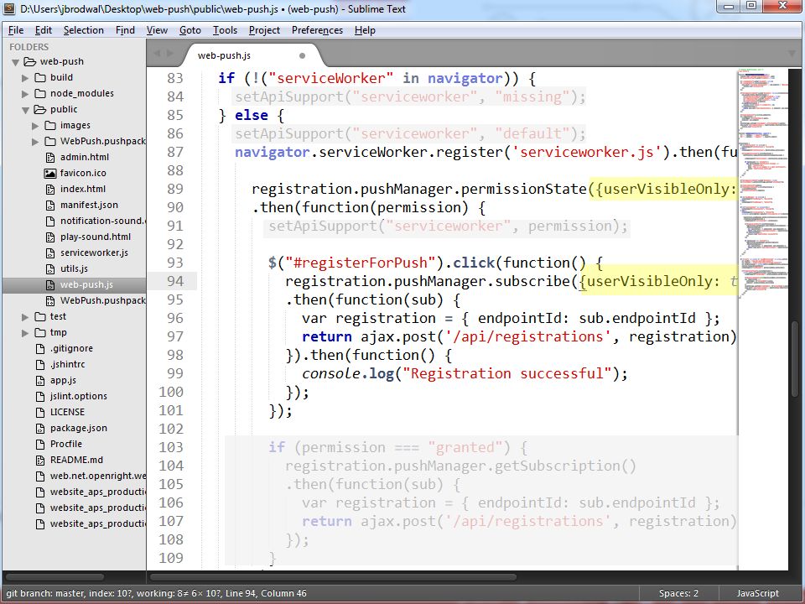Open web.net.openright file in sidebar
Screen dimensions: 805x604
coord(98,476)
